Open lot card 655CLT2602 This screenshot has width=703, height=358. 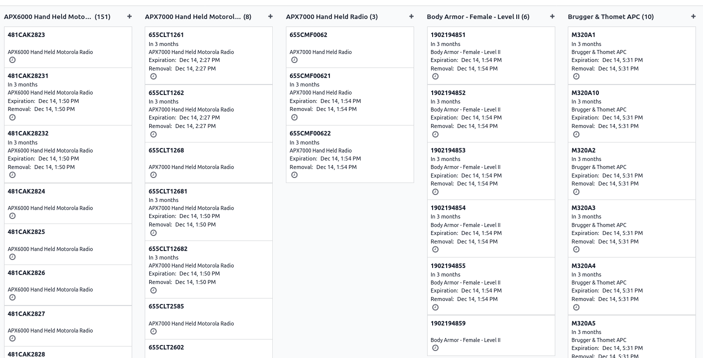(x=209, y=349)
